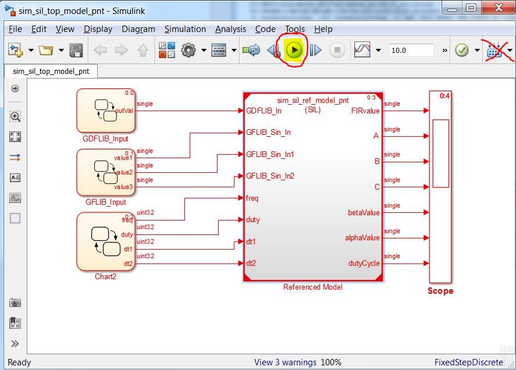Viewport: 516px width, 370px height.
Task: Click the Step Forward button
Action: [315, 51]
